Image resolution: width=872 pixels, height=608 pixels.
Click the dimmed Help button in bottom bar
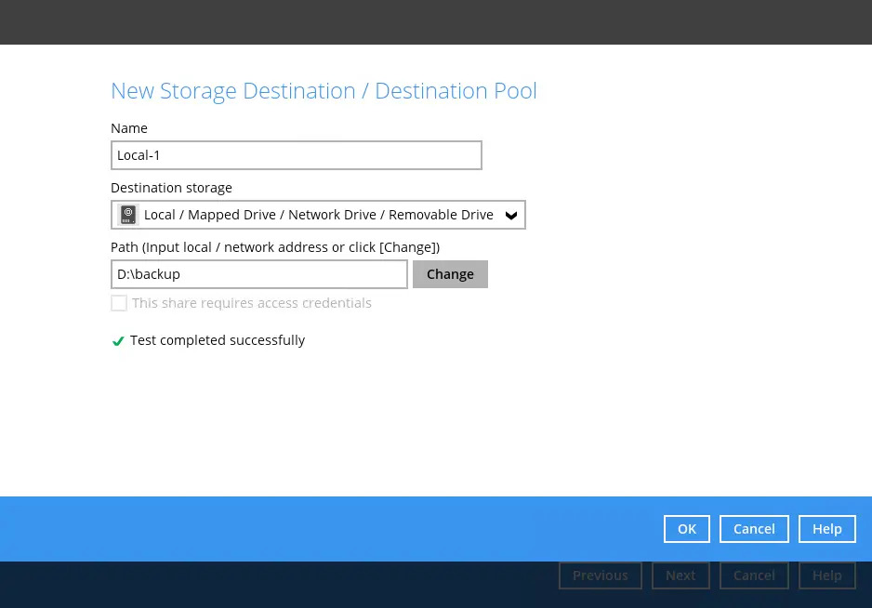click(x=826, y=575)
